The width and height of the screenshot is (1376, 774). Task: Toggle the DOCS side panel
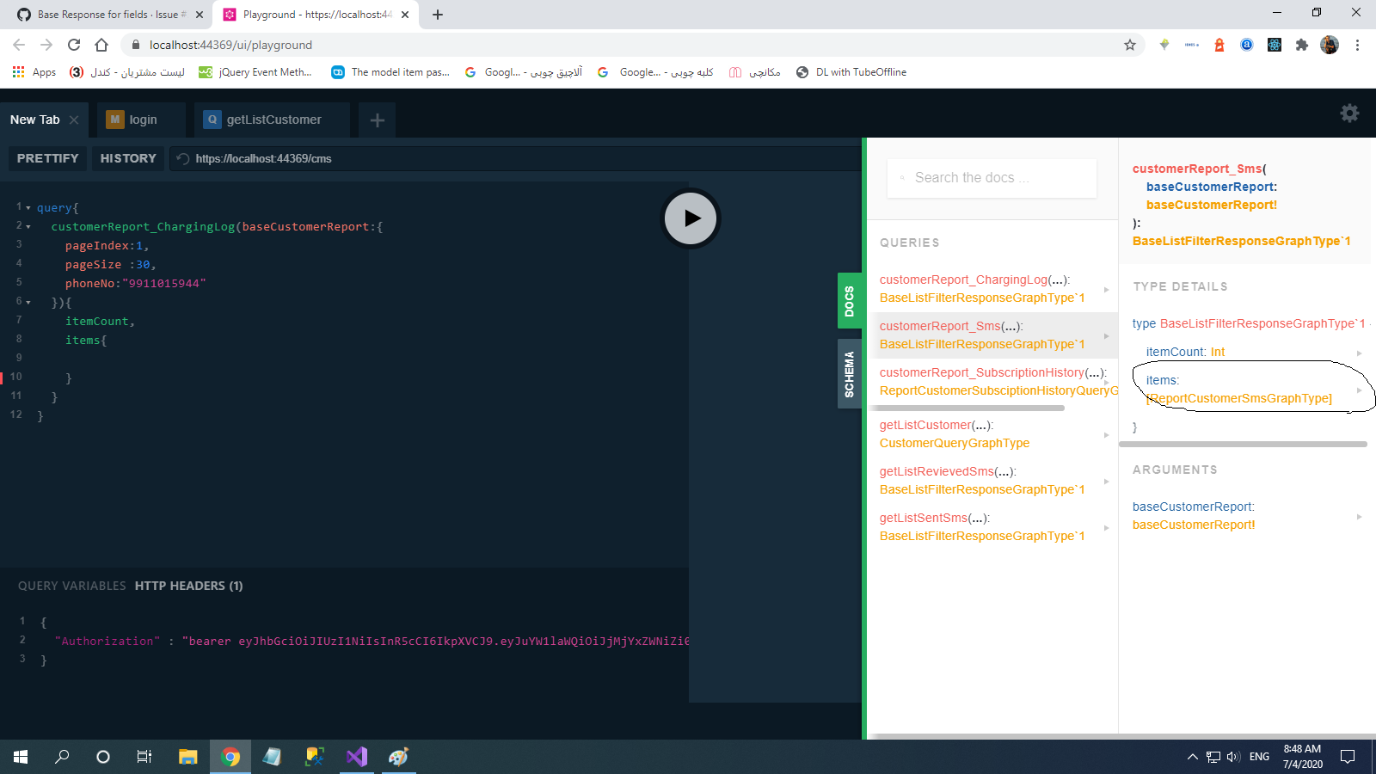tap(850, 299)
